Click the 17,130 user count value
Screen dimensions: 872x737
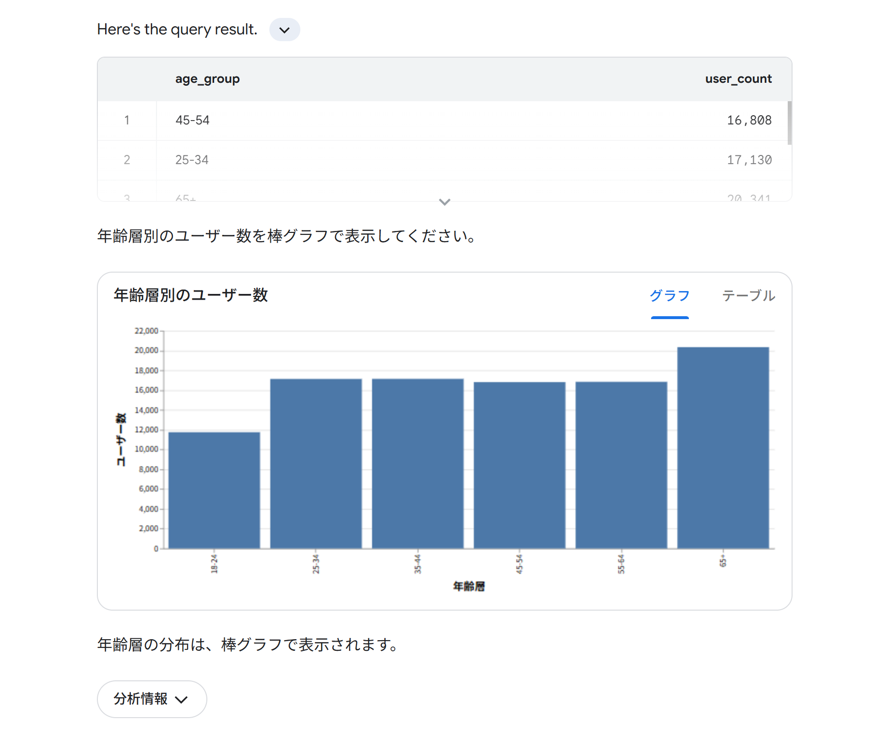click(x=749, y=160)
